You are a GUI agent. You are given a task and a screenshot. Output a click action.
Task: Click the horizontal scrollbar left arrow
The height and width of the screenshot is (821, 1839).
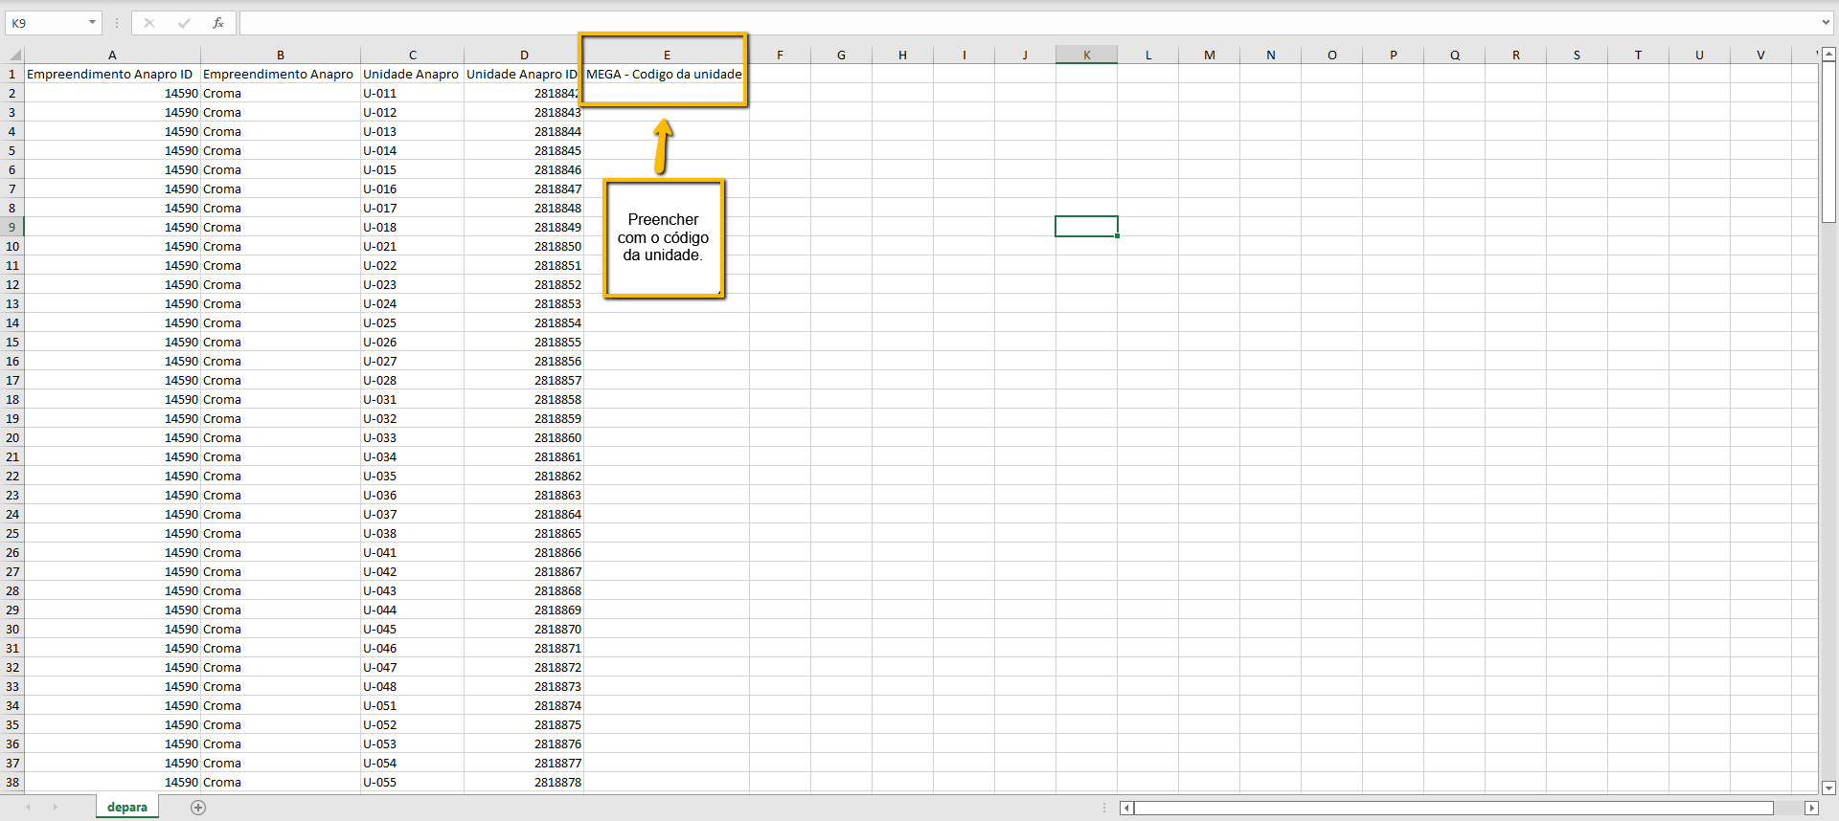(x=1127, y=808)
